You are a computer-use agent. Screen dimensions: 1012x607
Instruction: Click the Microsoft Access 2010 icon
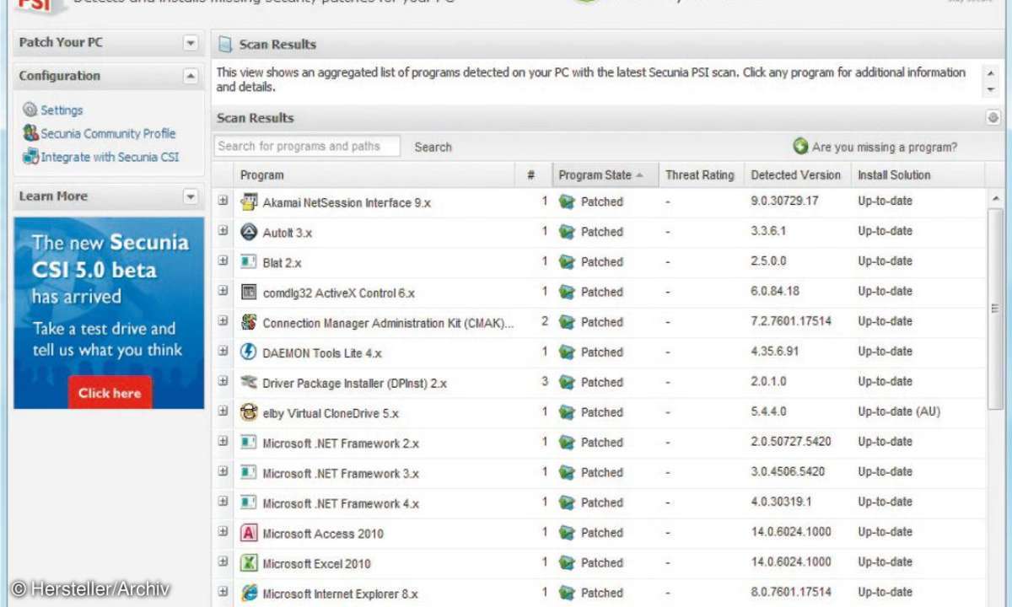pos(249,533)
